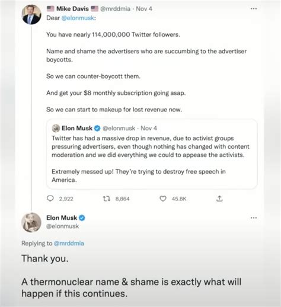Click the Nov 4 timestamp on Davis tweet
Screen dimensions: 281x307
pyautogui.click(x=144, y=9)
